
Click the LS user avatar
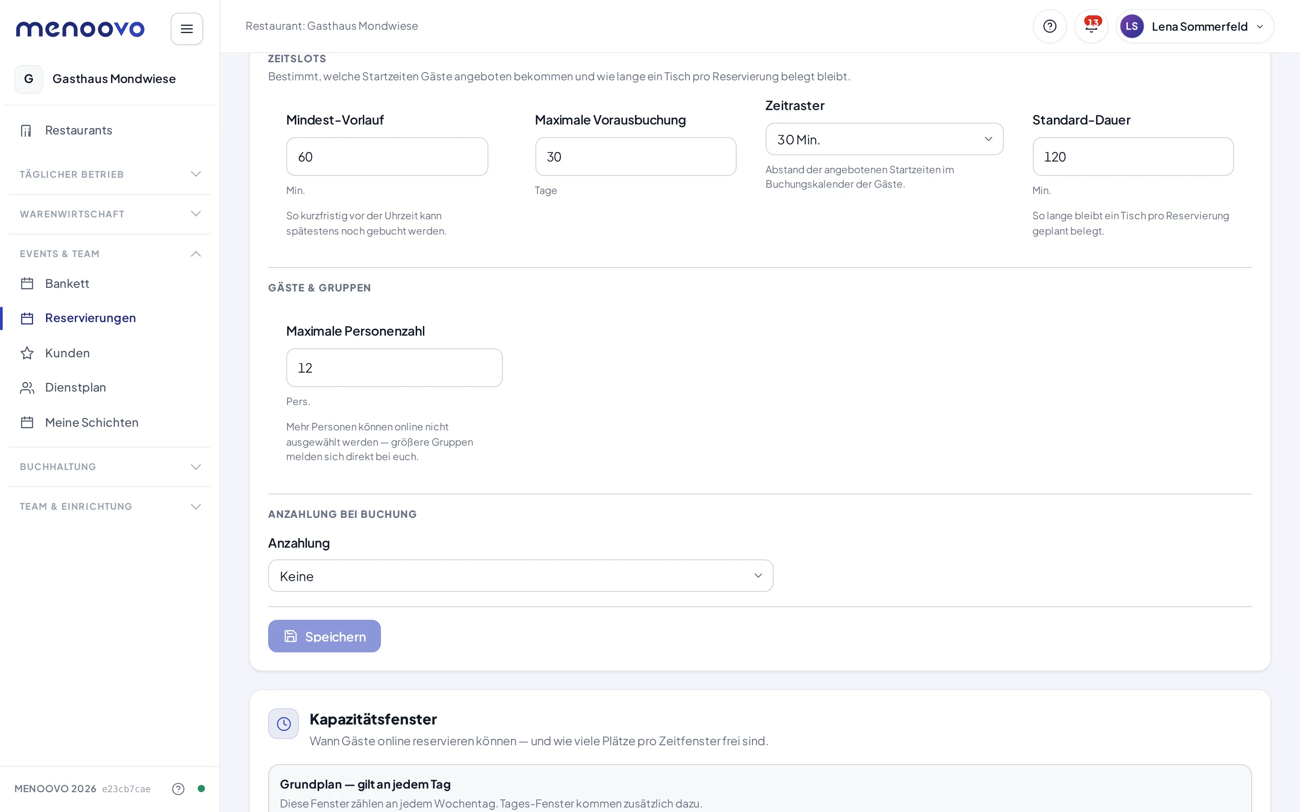point(1131,26)
